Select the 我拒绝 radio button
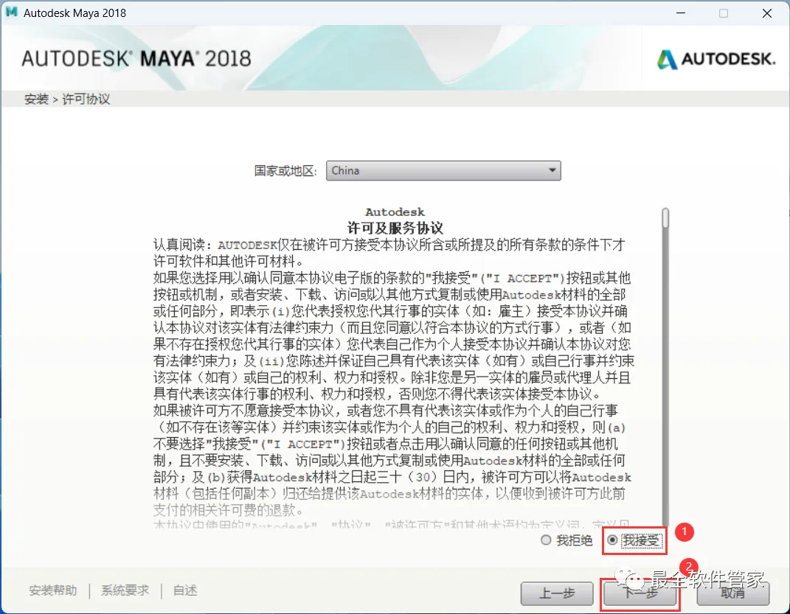 tap(546, 540)
